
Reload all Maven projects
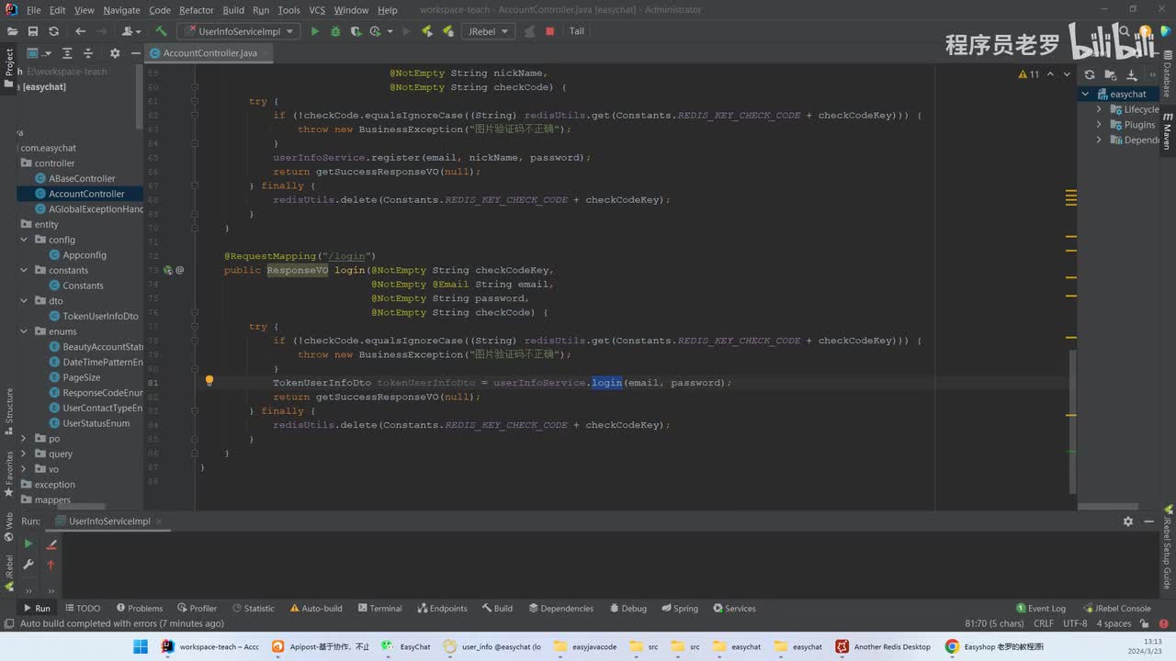(1090, 74)
